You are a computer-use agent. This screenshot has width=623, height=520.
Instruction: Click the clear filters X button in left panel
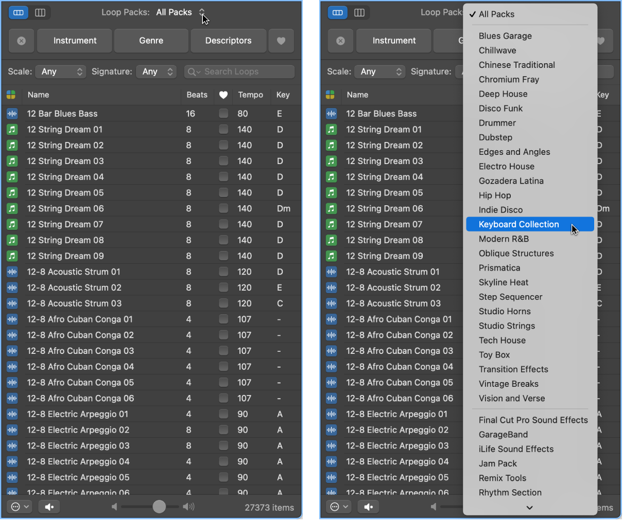click(21, 41)
